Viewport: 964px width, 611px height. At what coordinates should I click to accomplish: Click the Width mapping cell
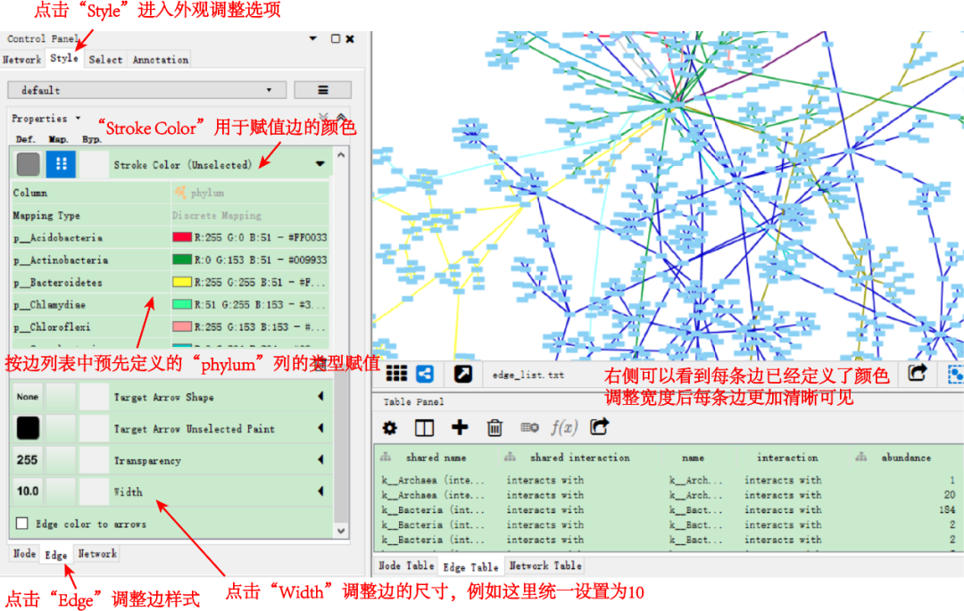[x=61, y=491]
